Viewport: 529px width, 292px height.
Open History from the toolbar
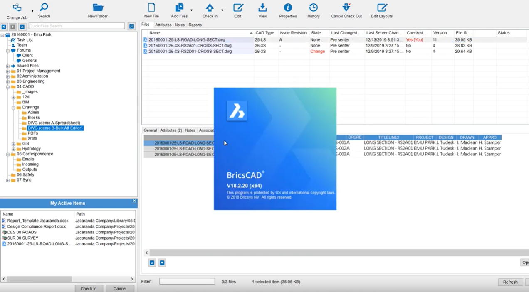click(x=314, y=7)
